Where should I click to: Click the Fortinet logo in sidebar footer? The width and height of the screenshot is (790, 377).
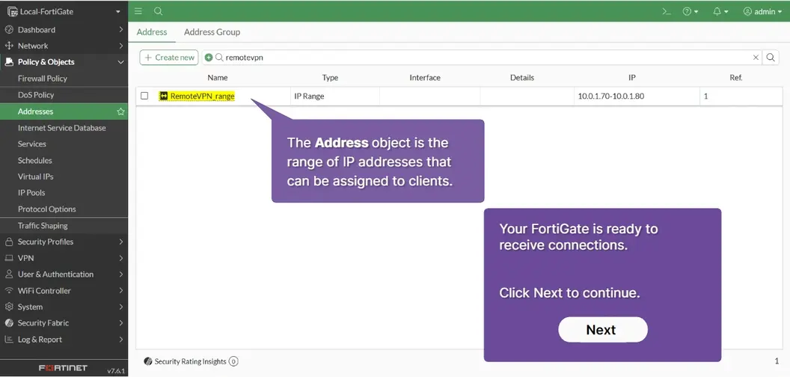coord(63,368)
